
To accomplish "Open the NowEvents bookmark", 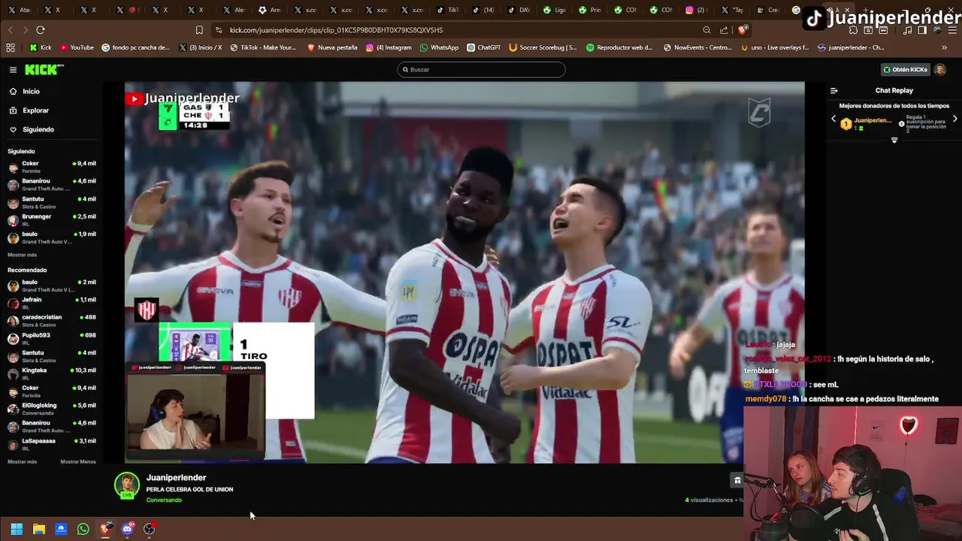I will (x=697, y=47).
